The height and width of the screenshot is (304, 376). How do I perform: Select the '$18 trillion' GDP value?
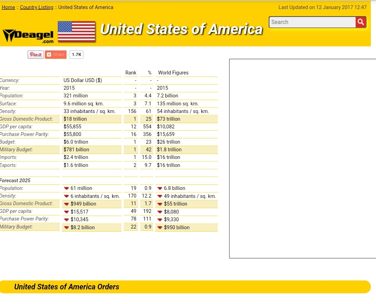pyautogui.click(x=75, y=119)
